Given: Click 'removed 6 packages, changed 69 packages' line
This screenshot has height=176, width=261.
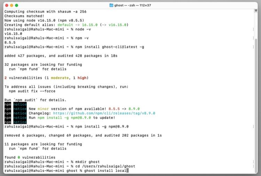Looking at the screenshot, I should [x=83, y=135].
